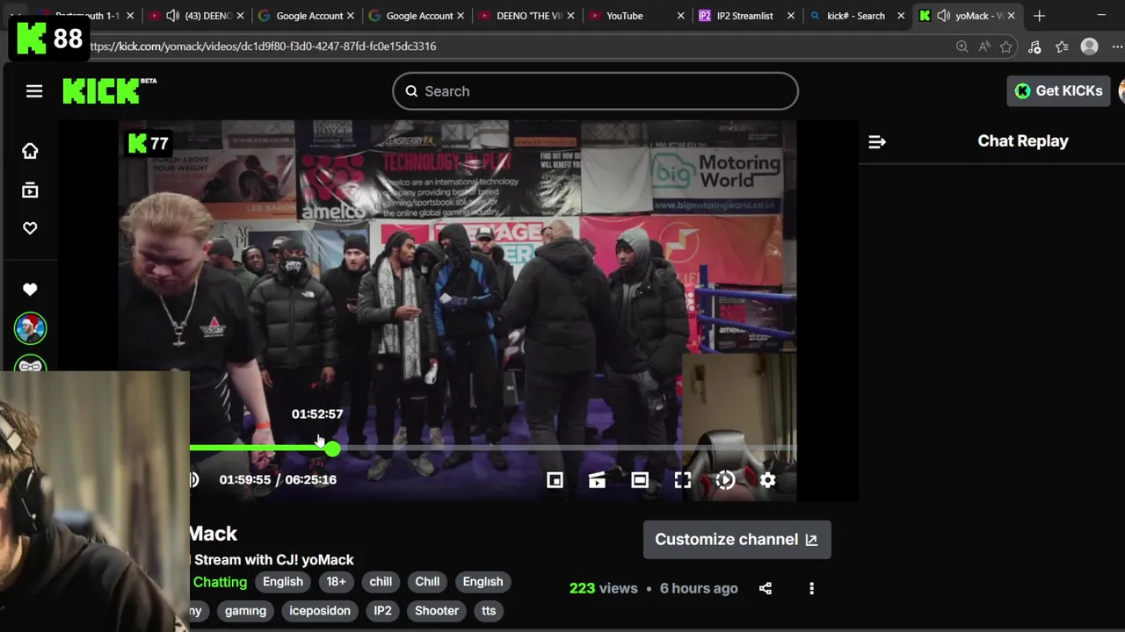Click the Chat Replay heading
1125x632 pixels.
tap(1023, 141)
